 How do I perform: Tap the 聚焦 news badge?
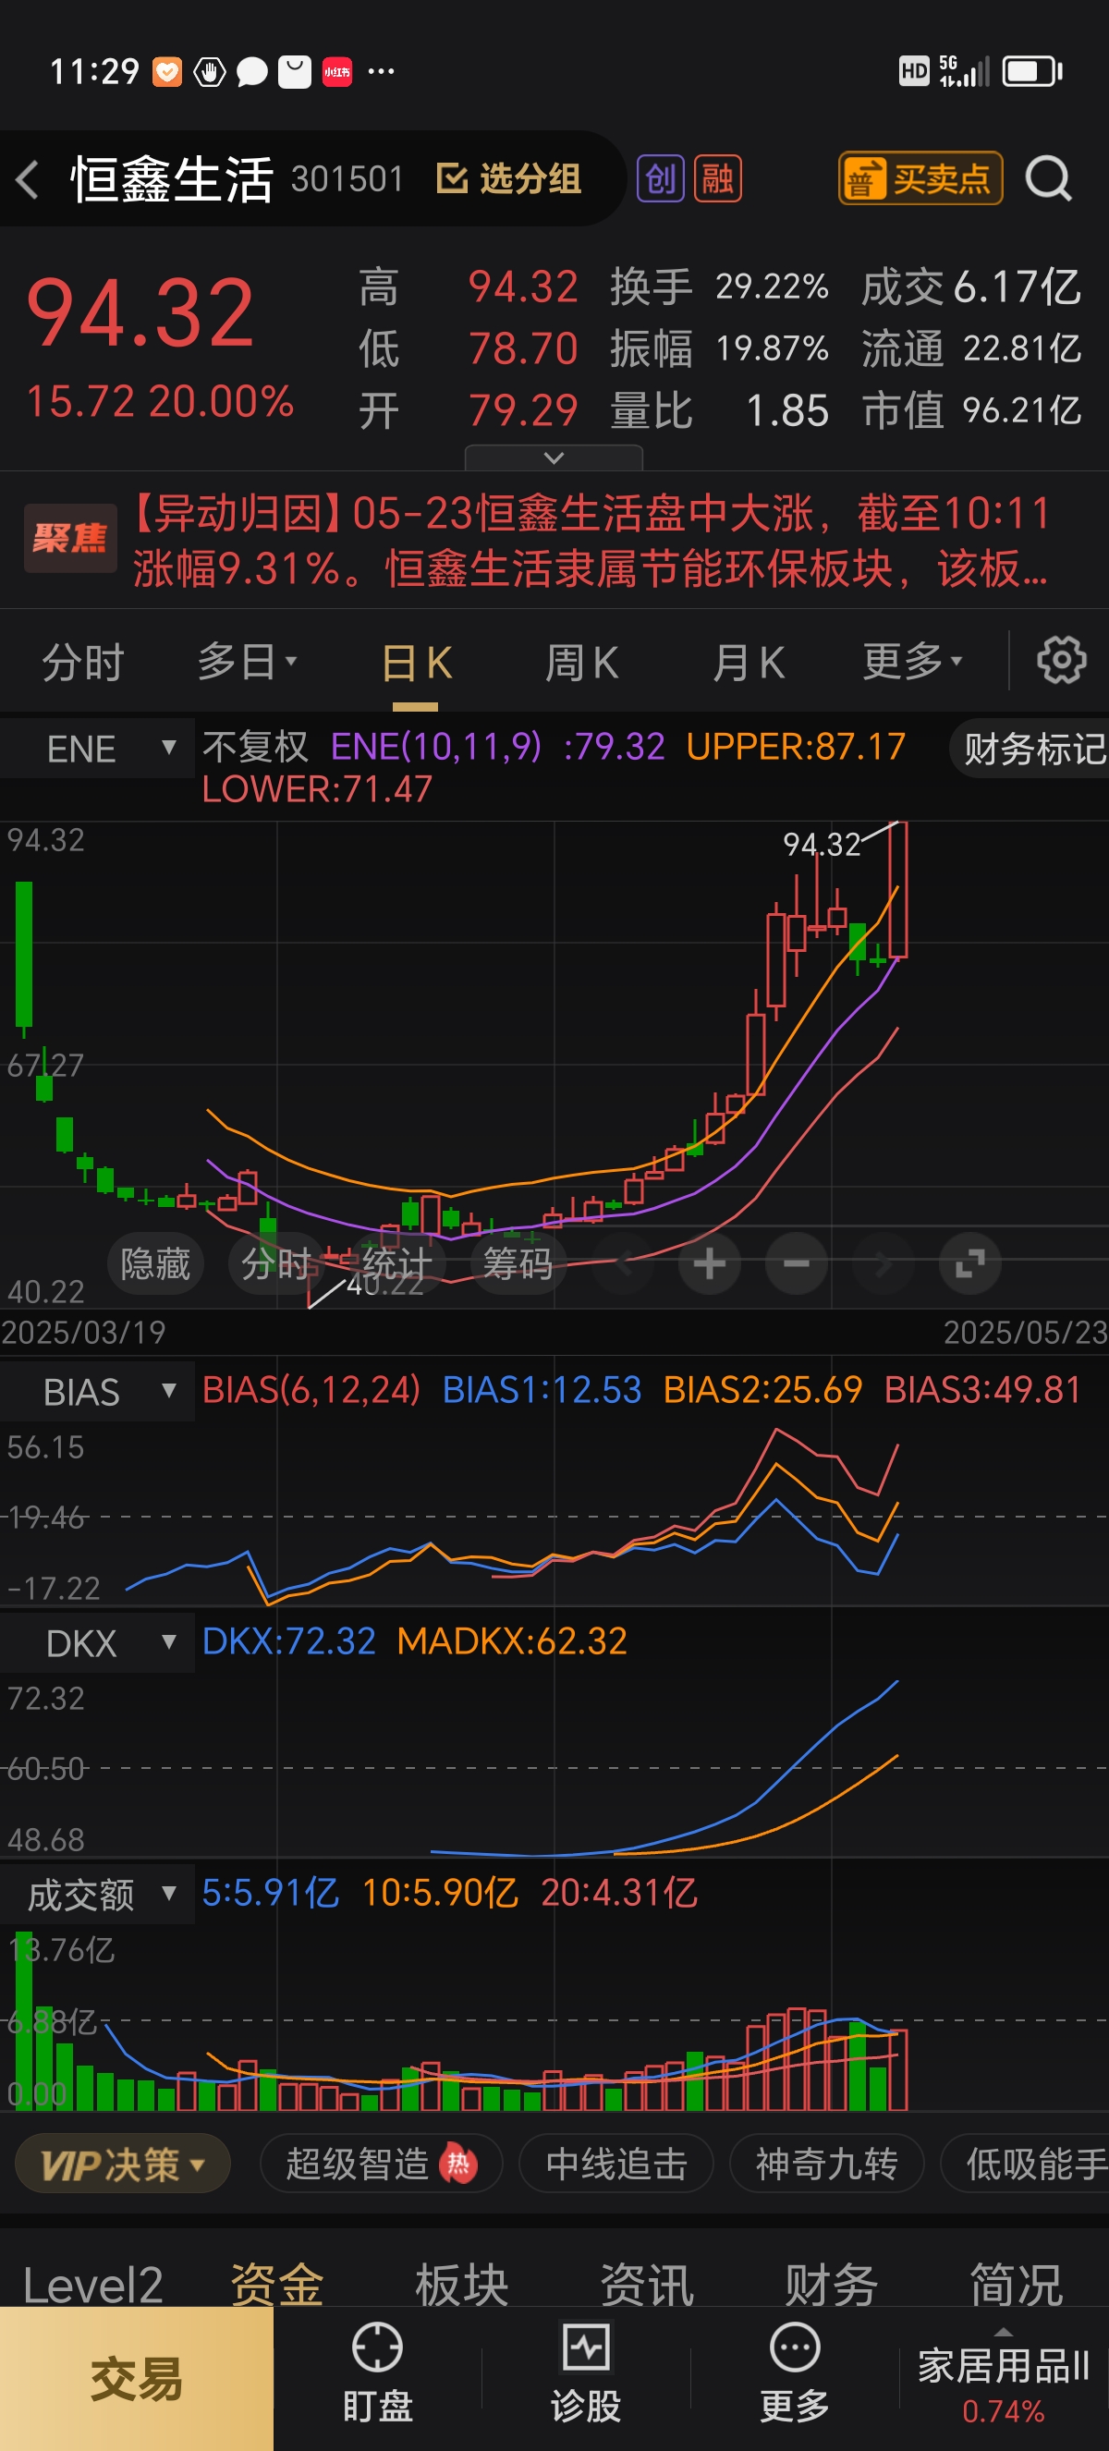click(70, 539)
